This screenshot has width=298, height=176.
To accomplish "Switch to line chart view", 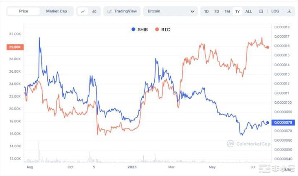I will pos(83,11).
